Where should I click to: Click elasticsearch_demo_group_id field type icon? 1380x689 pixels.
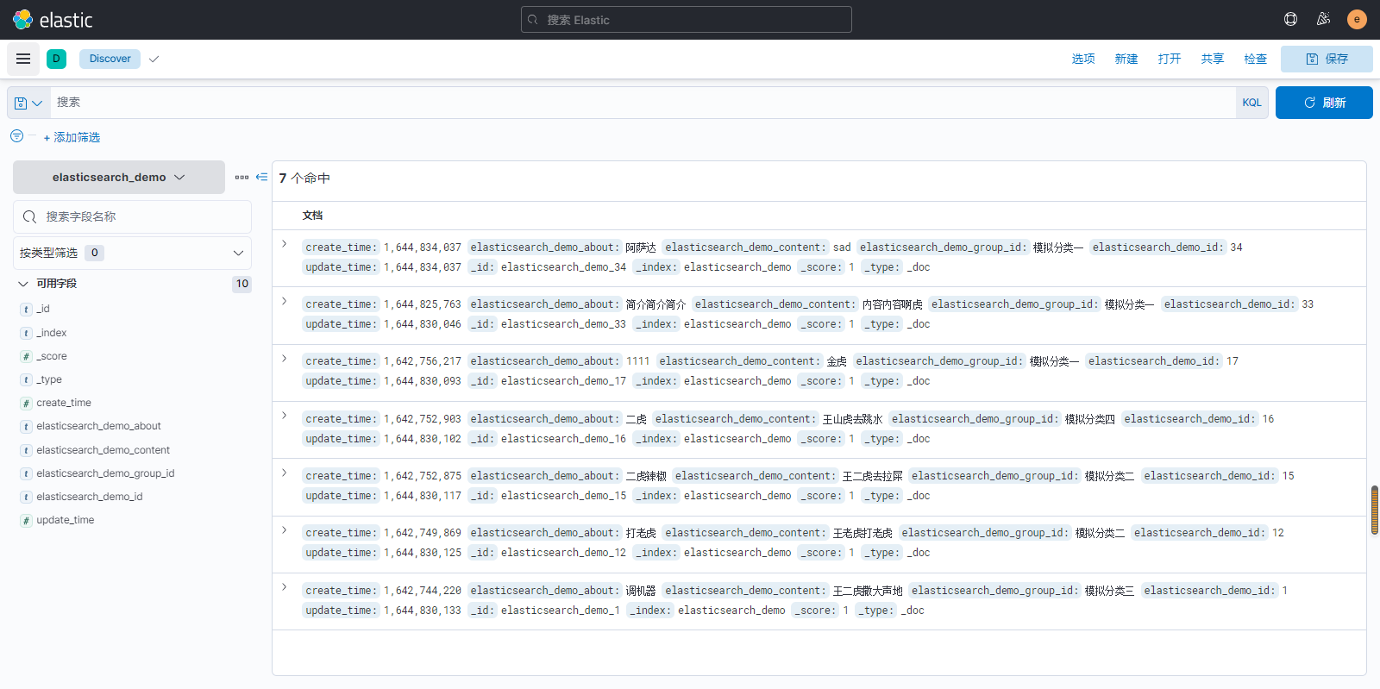coord(27,473)
